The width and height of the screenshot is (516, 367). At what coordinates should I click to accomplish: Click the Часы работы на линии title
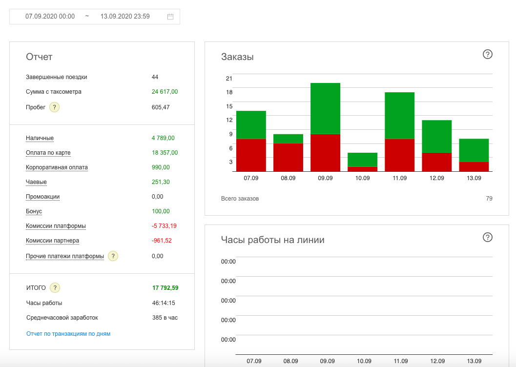[272, 240]
